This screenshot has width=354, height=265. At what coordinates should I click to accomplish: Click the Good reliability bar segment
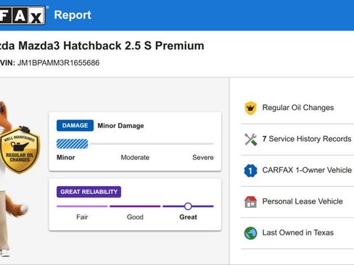(135, 206)
